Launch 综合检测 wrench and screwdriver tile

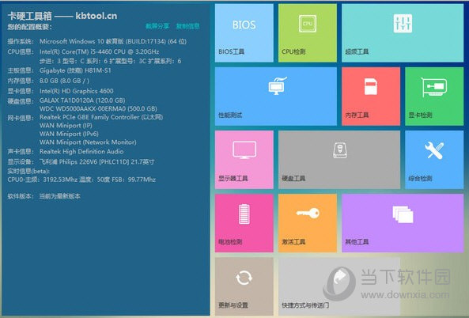434,160
